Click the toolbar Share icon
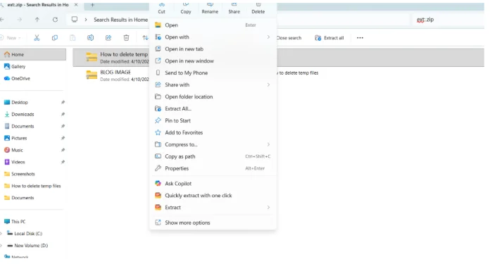 [108, 38]
